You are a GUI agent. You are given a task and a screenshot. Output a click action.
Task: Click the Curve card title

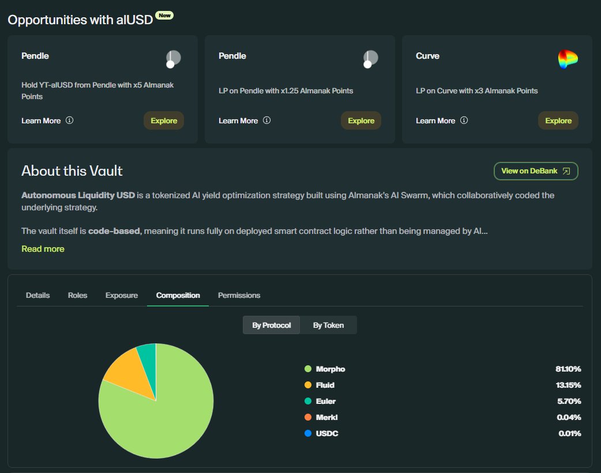pos(427,56)
